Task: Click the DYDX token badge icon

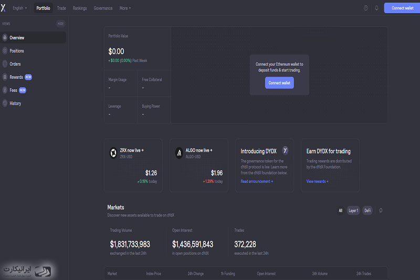Action: coord(285,151)
